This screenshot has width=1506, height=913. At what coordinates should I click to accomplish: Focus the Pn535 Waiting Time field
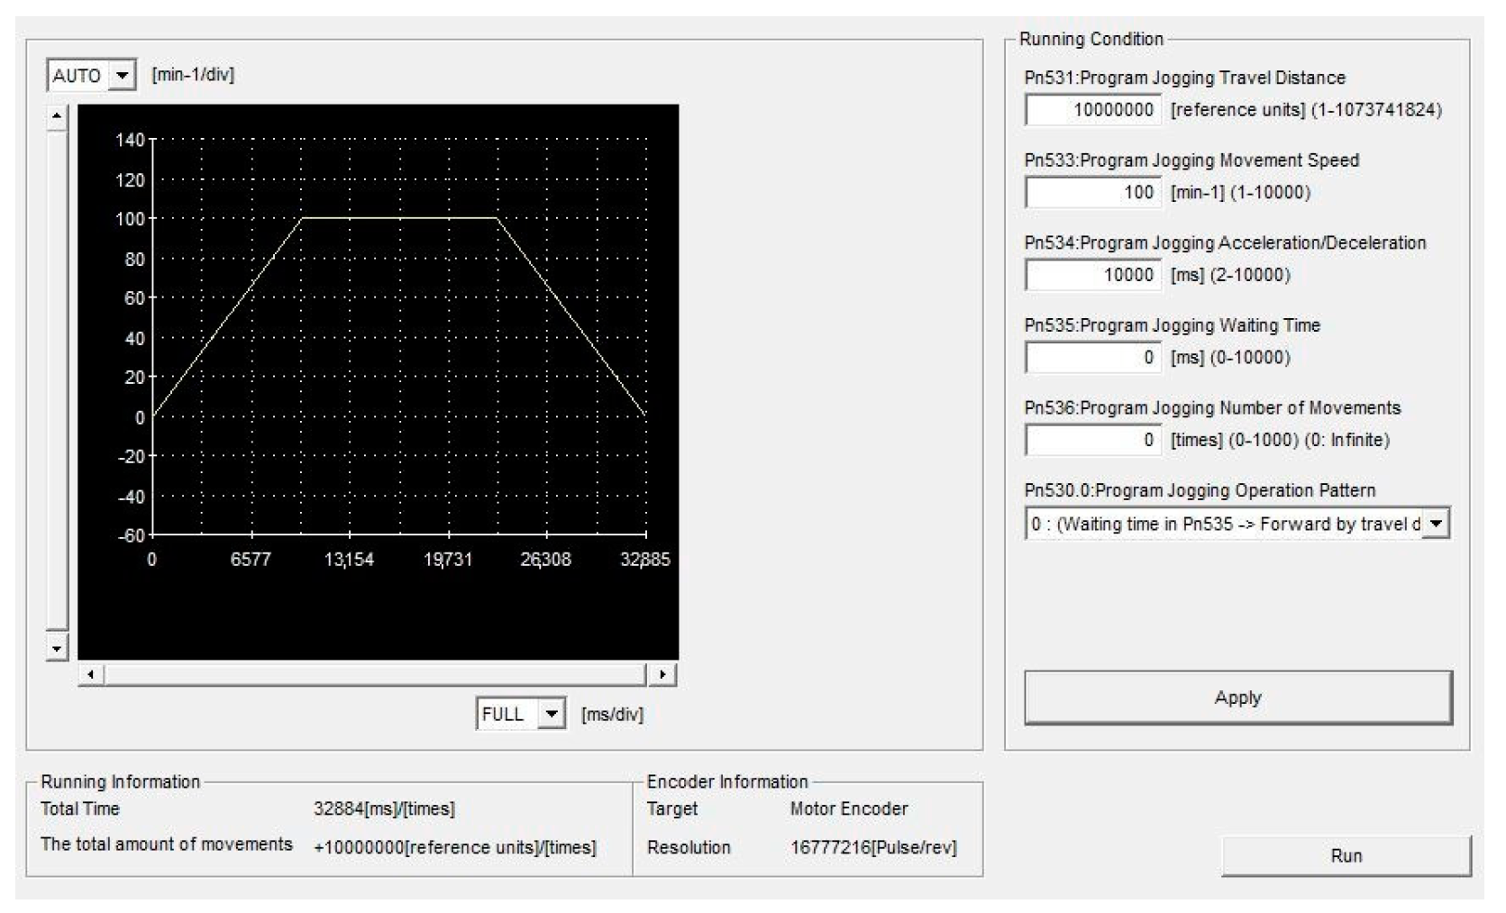[1093, 357]
